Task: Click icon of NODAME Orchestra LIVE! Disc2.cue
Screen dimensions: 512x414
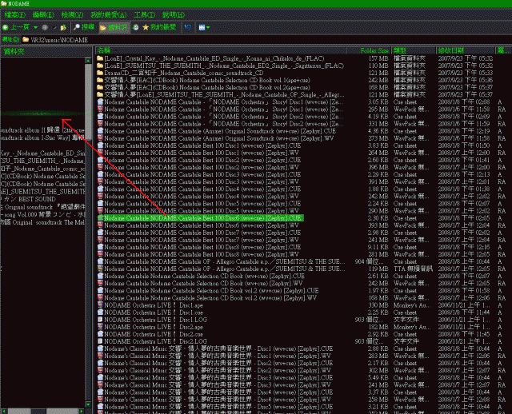Action: point(100,334)
